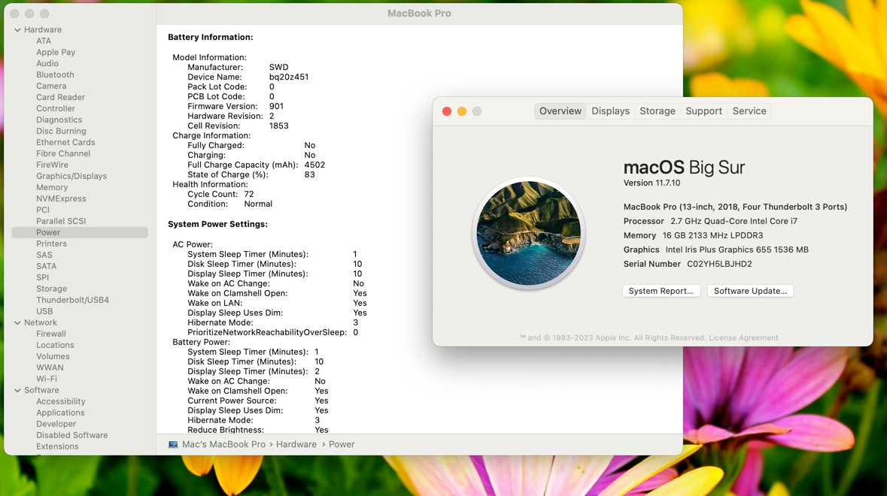Minimize the About This Mac window

point(462,111)
